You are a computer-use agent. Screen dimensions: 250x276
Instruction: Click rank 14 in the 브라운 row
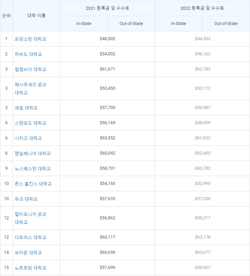click(6, 252)
